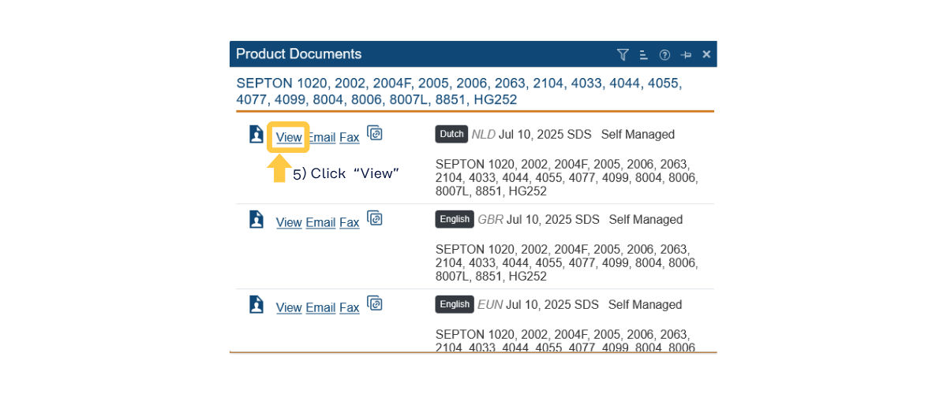Open the help question mark icon
Viewport: 947px width, 394px height.
click(664, 54)
